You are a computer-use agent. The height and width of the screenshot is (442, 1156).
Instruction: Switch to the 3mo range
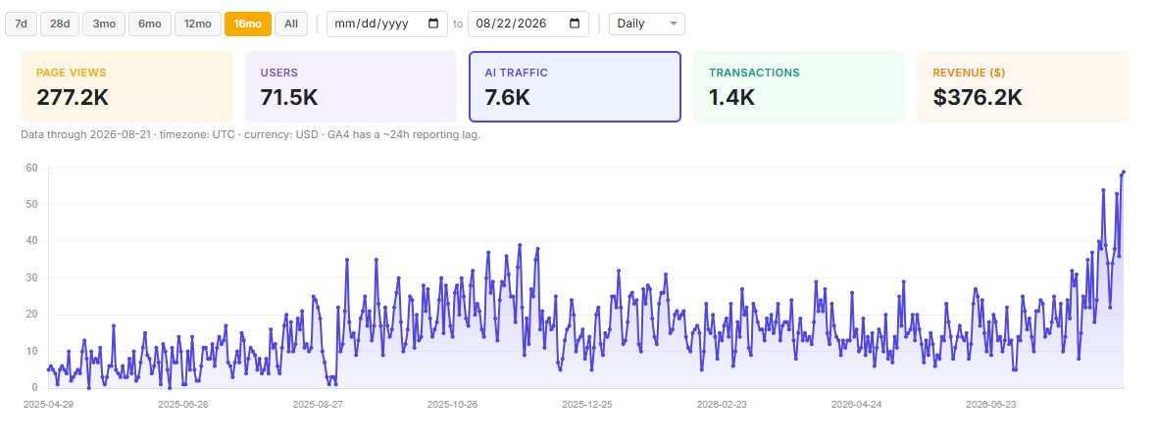coord(104,24)
